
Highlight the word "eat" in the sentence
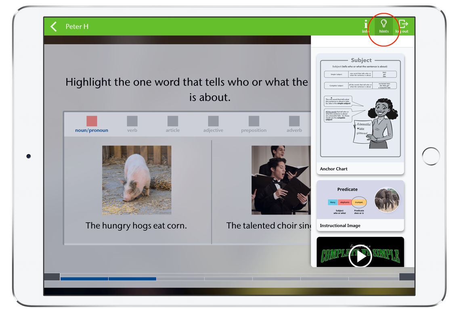click(x=159, y=225)
